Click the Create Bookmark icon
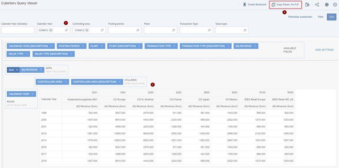Image resolution: width=339 pixels, height=168 pixels. pos(244,4)
